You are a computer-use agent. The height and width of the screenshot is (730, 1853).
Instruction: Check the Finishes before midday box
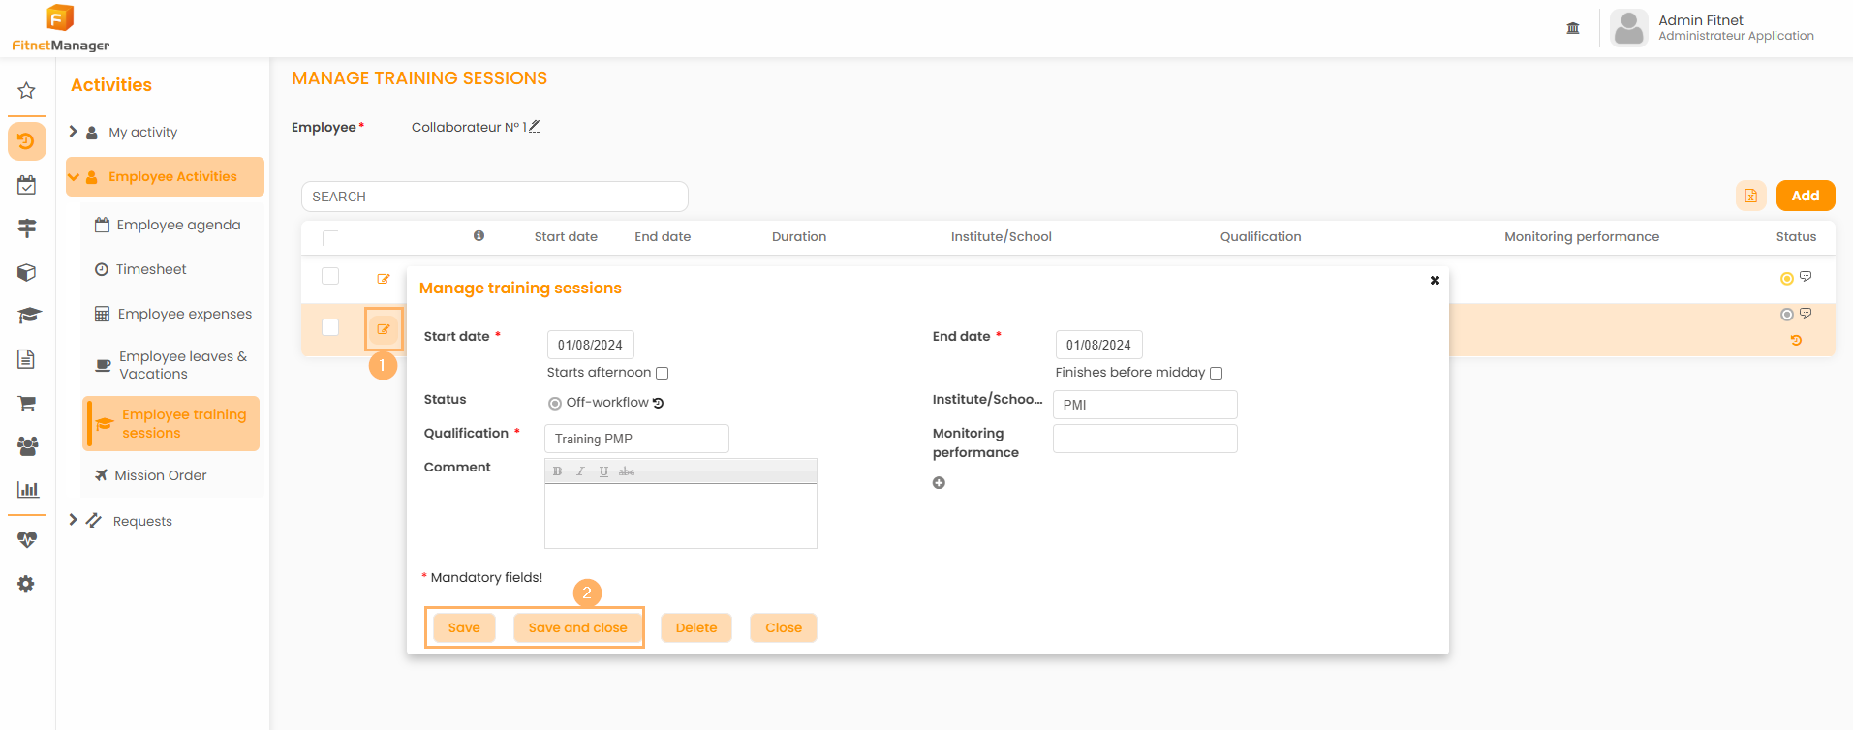click(1217, 373)
